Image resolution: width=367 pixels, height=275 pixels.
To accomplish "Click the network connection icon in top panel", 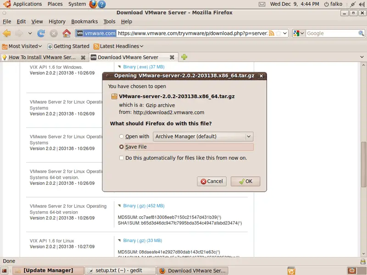I will pyautogui.click(x=353, y=4).
